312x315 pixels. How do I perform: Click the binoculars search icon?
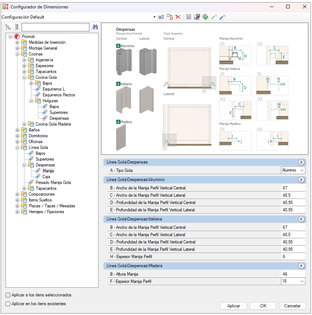point(95,27)
